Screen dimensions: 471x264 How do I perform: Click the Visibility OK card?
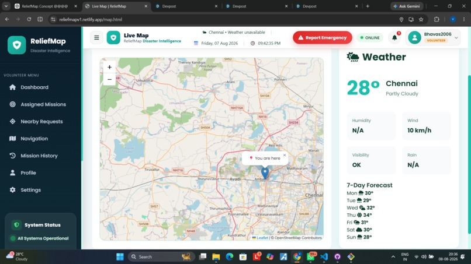371,160
